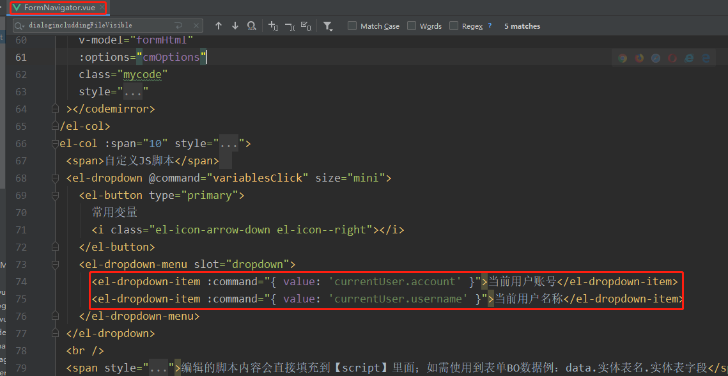Open file in Safari browser icon

click(x=656, y=58)
